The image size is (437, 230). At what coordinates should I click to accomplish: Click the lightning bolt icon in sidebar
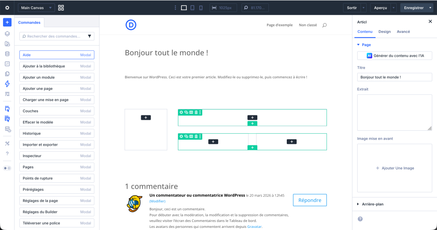(7, 84)
